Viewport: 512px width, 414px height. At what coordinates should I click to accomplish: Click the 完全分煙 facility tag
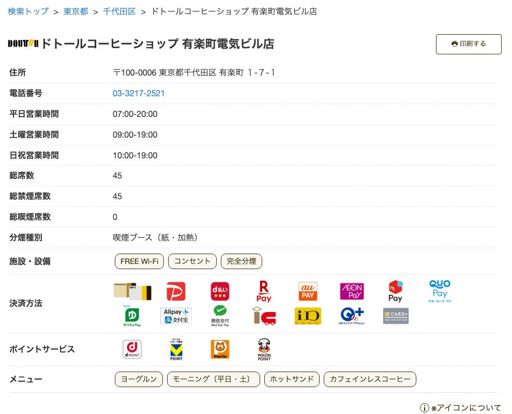tap(242, 261)
